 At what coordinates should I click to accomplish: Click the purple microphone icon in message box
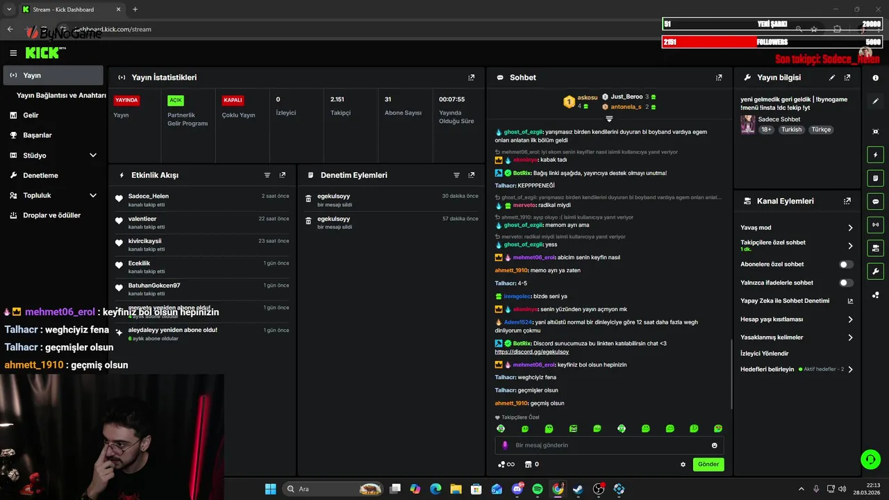(505, 445)
